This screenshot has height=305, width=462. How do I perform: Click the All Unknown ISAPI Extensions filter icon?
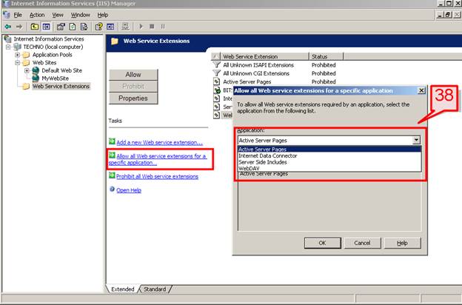click(x=217, y=65)
